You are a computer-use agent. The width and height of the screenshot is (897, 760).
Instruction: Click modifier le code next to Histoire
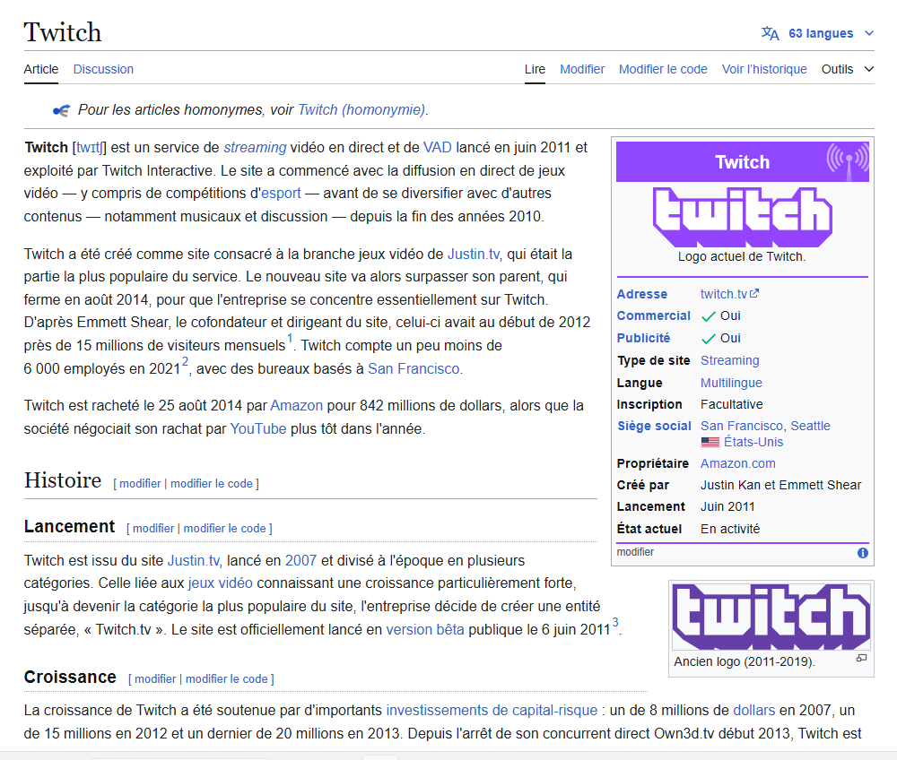pyautogui.click(x=211, y=483)
